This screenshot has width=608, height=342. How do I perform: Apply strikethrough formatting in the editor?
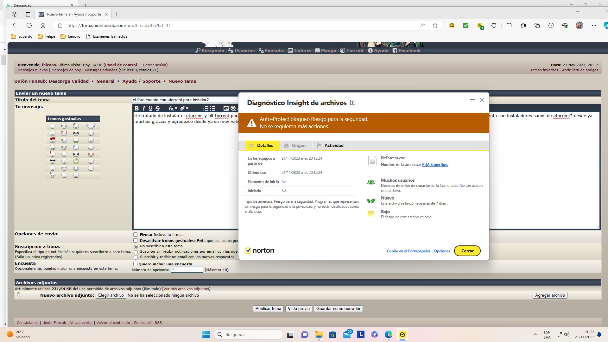158,108
